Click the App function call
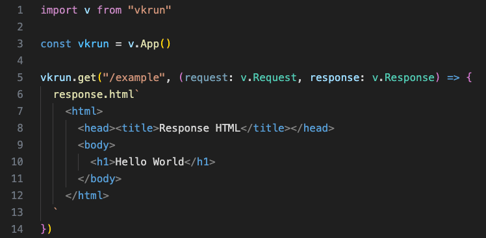This screenshot has width=486, height=238. coord(149,44)
